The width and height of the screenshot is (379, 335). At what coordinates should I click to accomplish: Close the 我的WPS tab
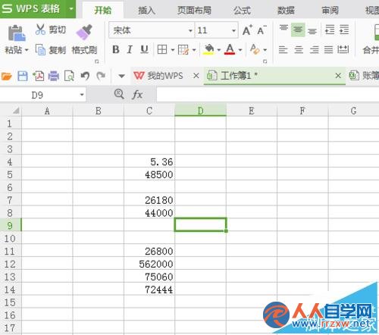196,76
